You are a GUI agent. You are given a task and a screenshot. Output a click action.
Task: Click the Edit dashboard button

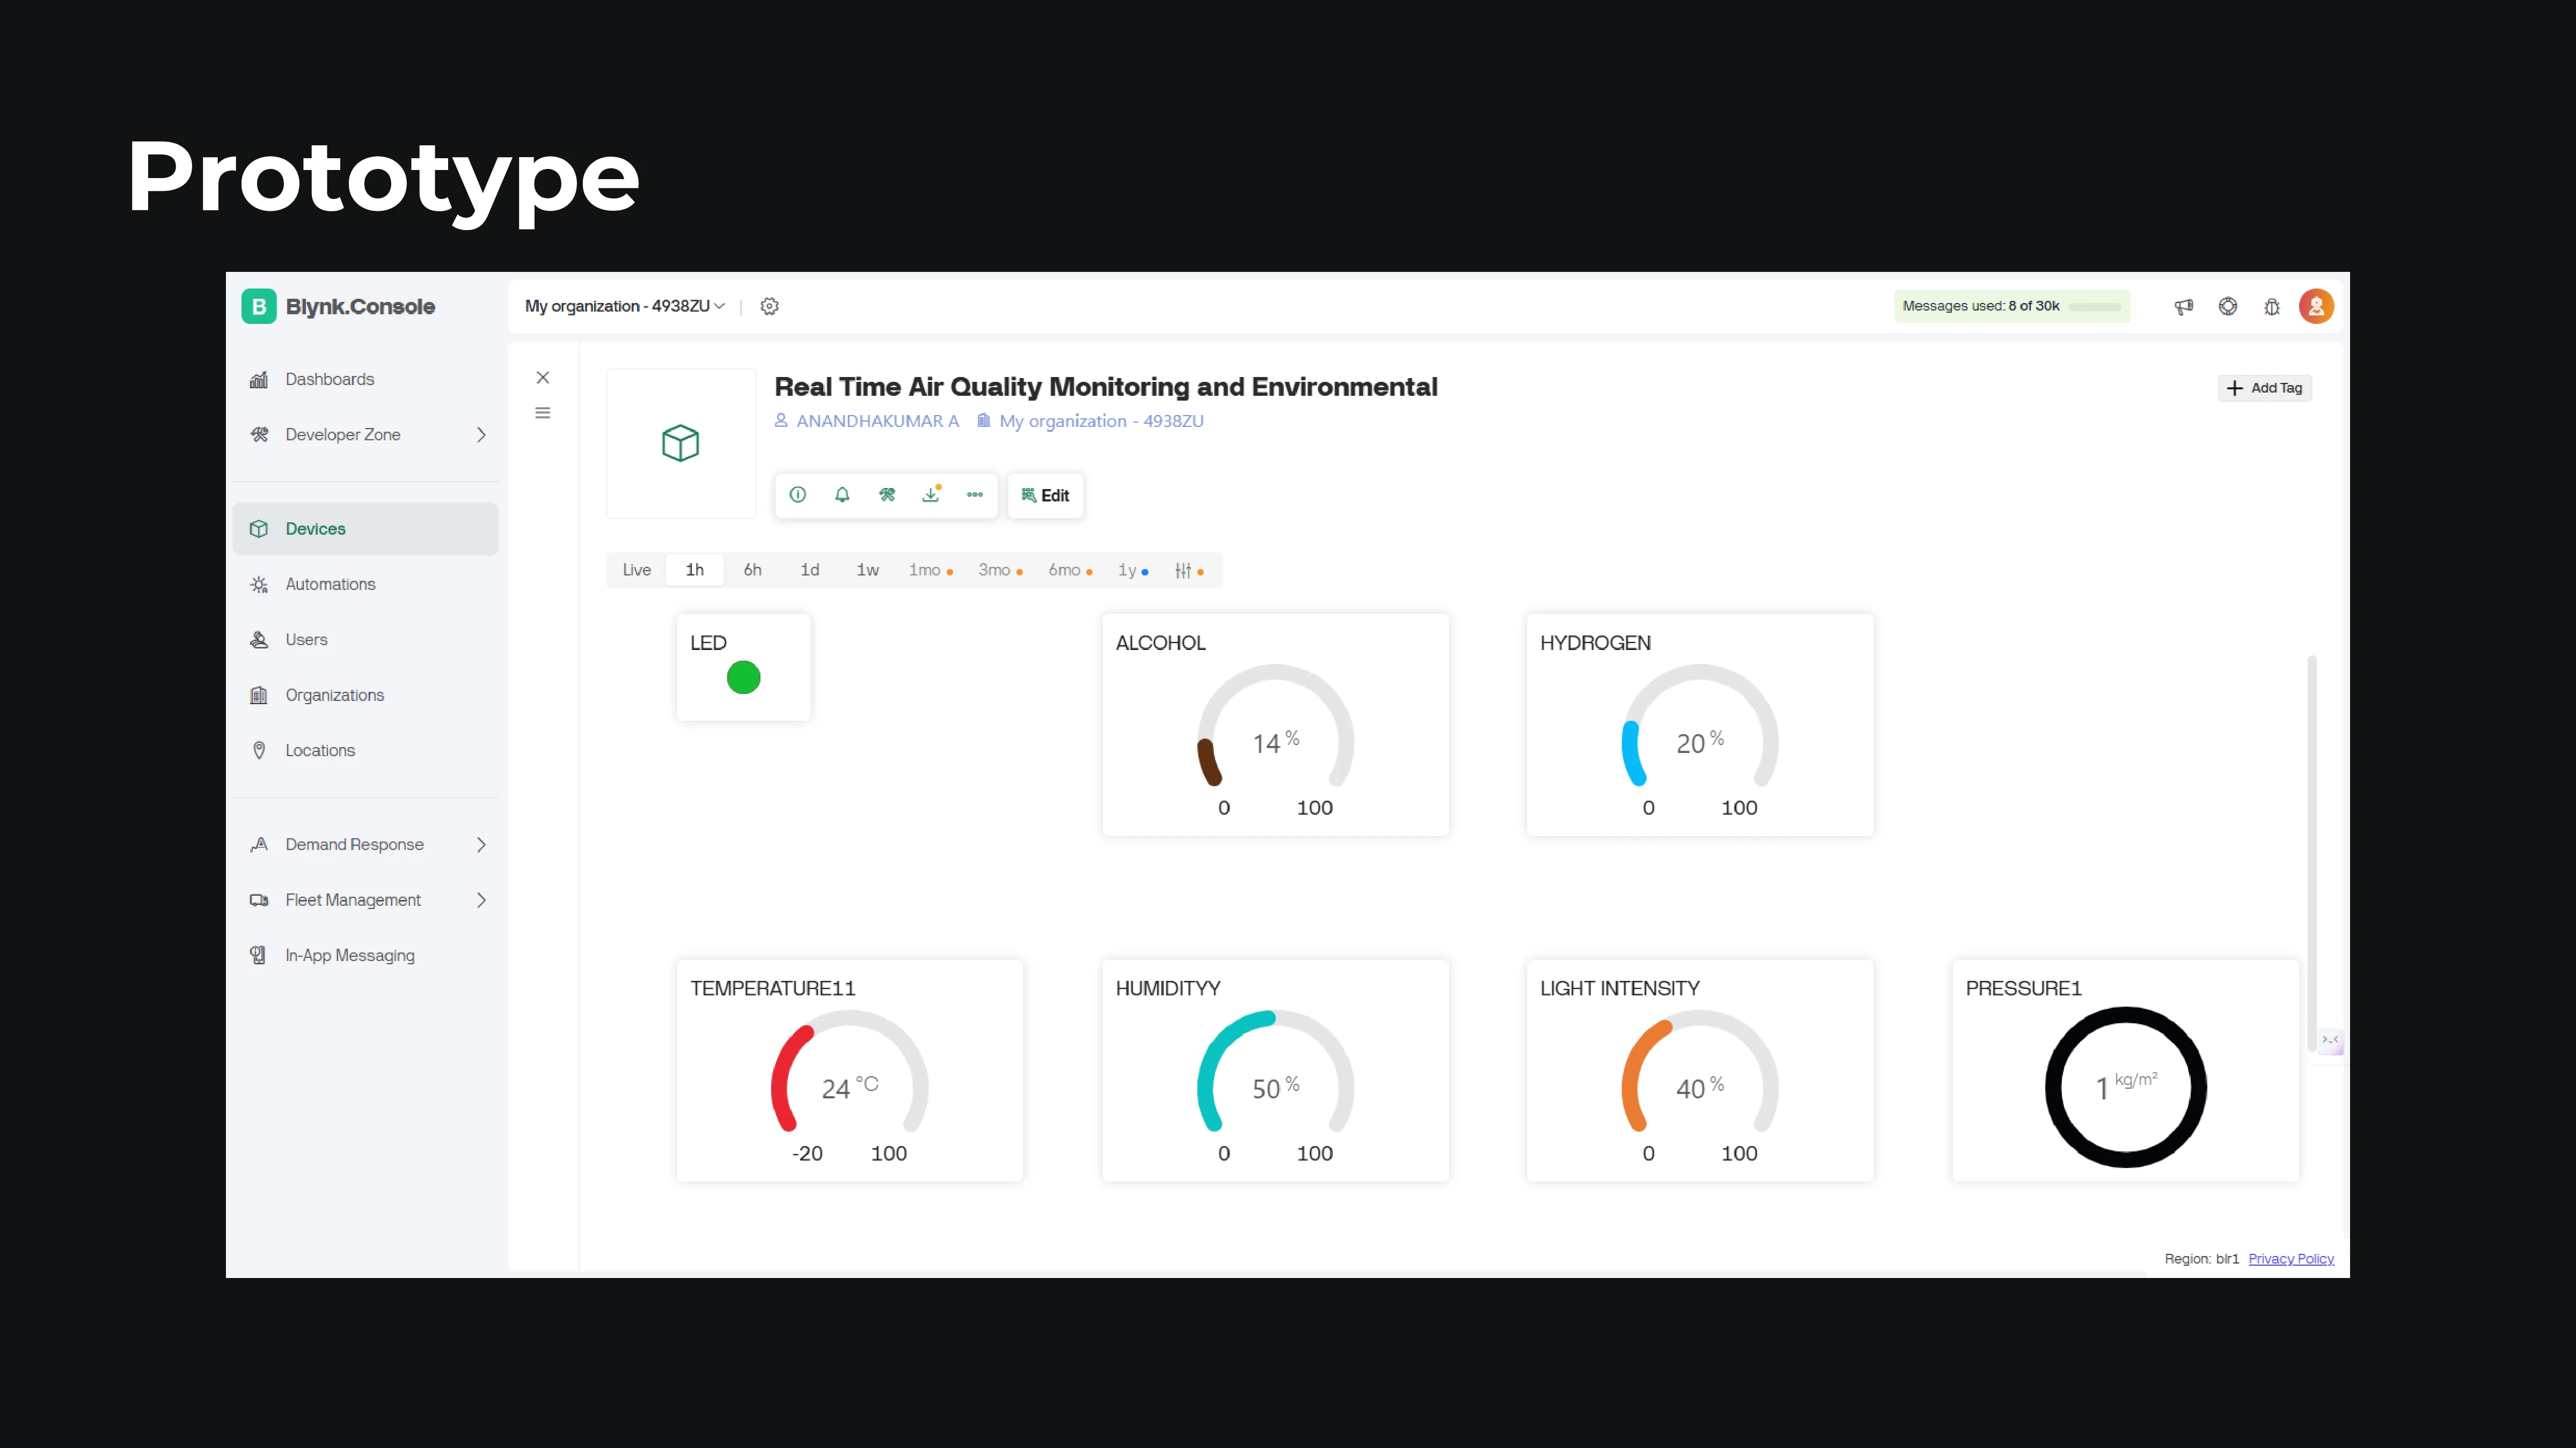[1045, 496]
